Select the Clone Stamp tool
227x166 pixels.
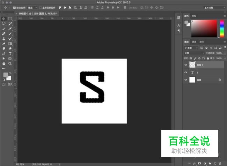4,39
